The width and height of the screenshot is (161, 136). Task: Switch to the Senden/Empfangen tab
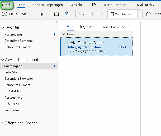(x=48, y=5)
